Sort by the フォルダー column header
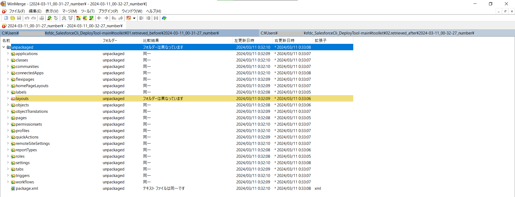The width and height of the screenshot is (515, 197). point(121,40)
